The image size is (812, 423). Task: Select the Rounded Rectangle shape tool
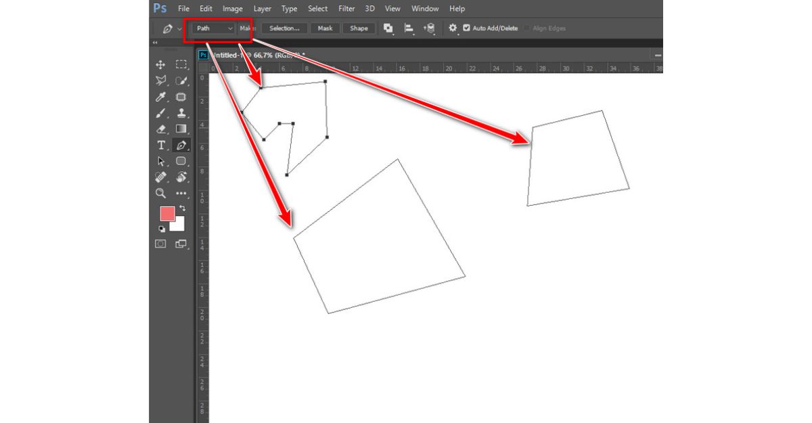click(181, 161)
